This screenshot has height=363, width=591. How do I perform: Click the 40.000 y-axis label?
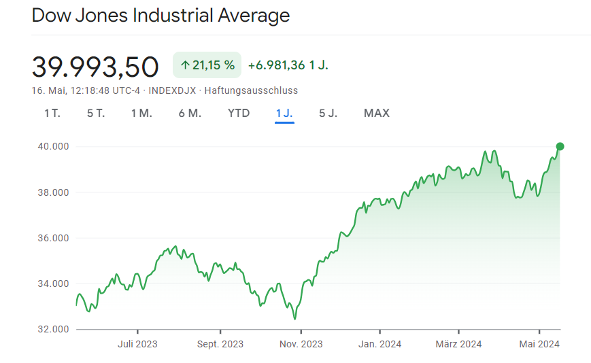click(53, 146)
